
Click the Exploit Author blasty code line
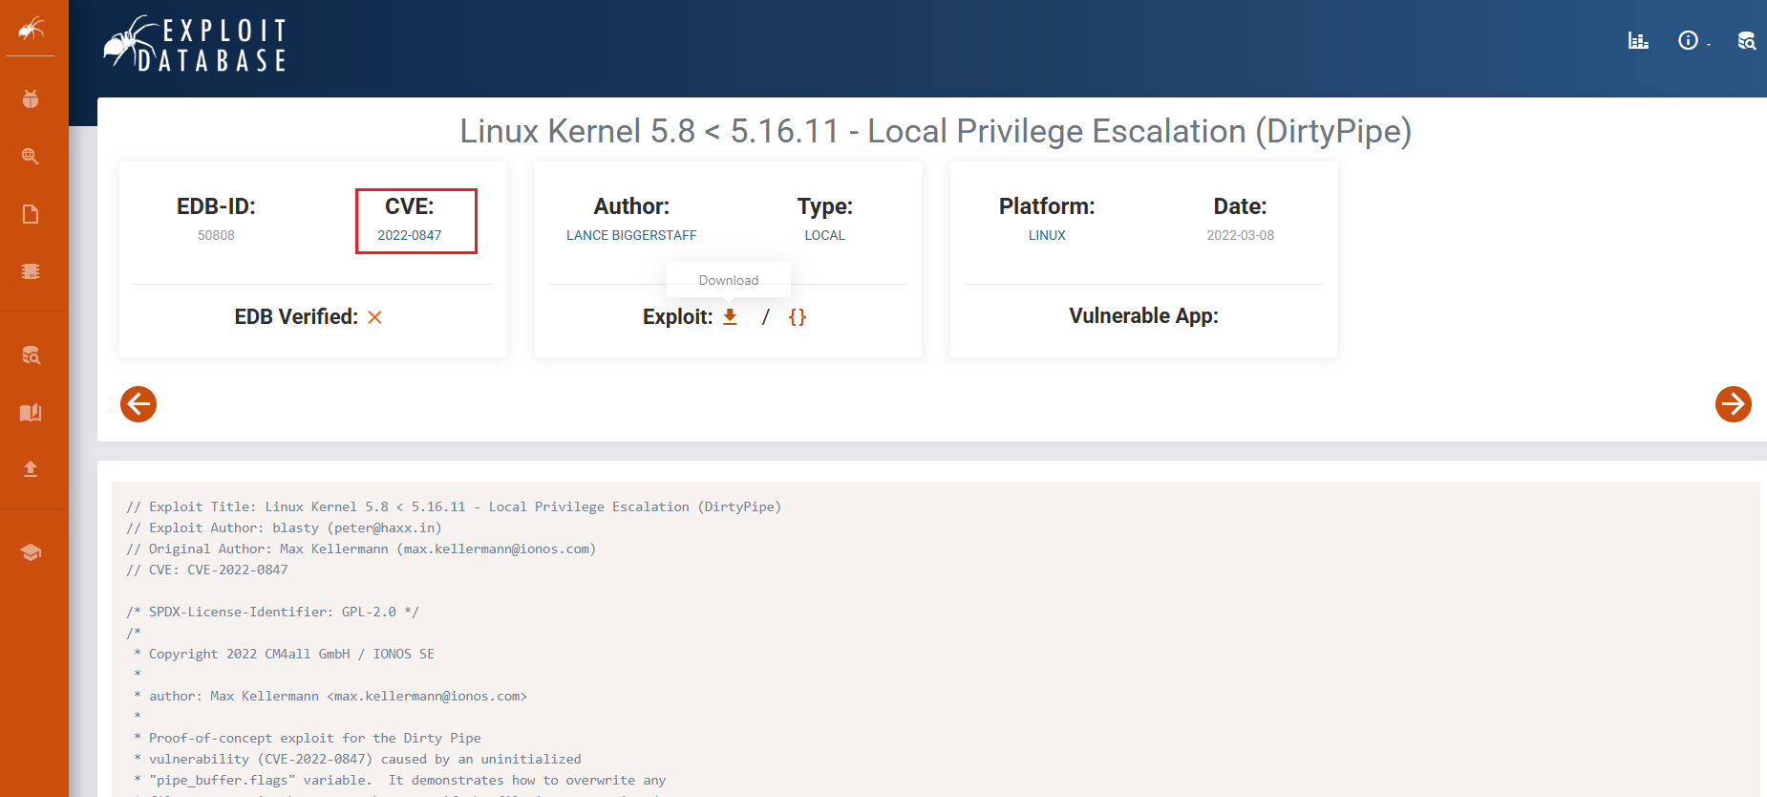pos(284,528)
